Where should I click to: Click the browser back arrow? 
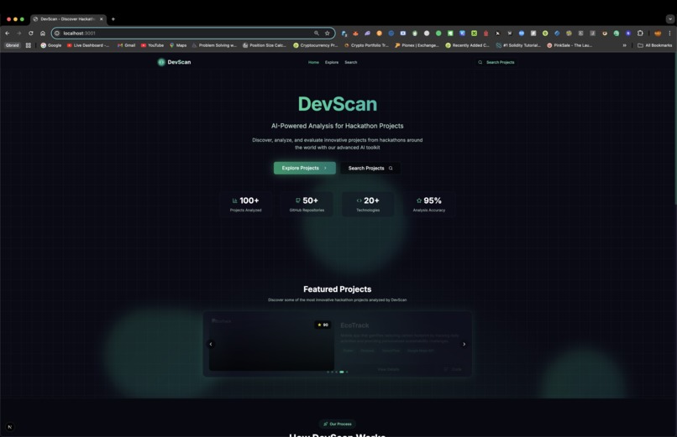coord(8,34)
